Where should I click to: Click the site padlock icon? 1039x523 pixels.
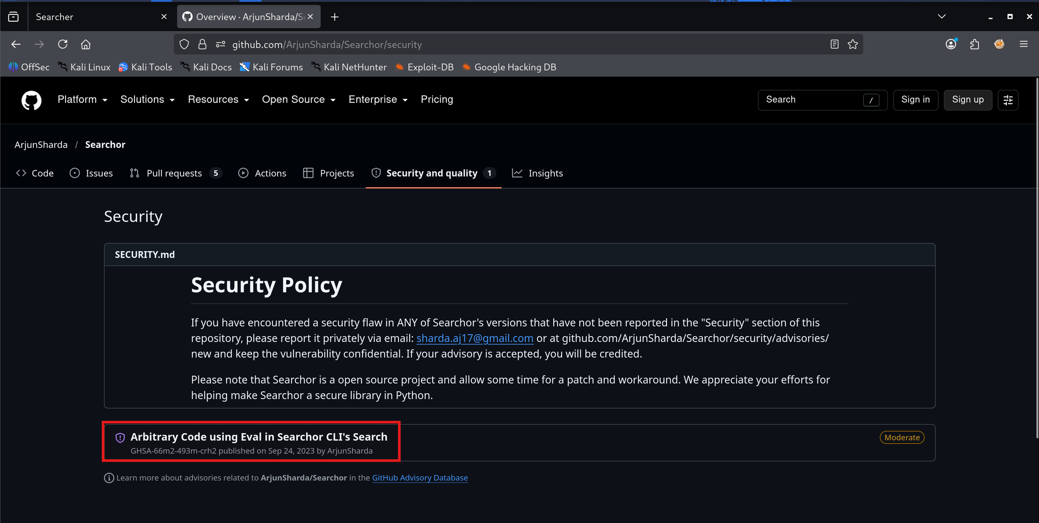click(x=202, y=44)
